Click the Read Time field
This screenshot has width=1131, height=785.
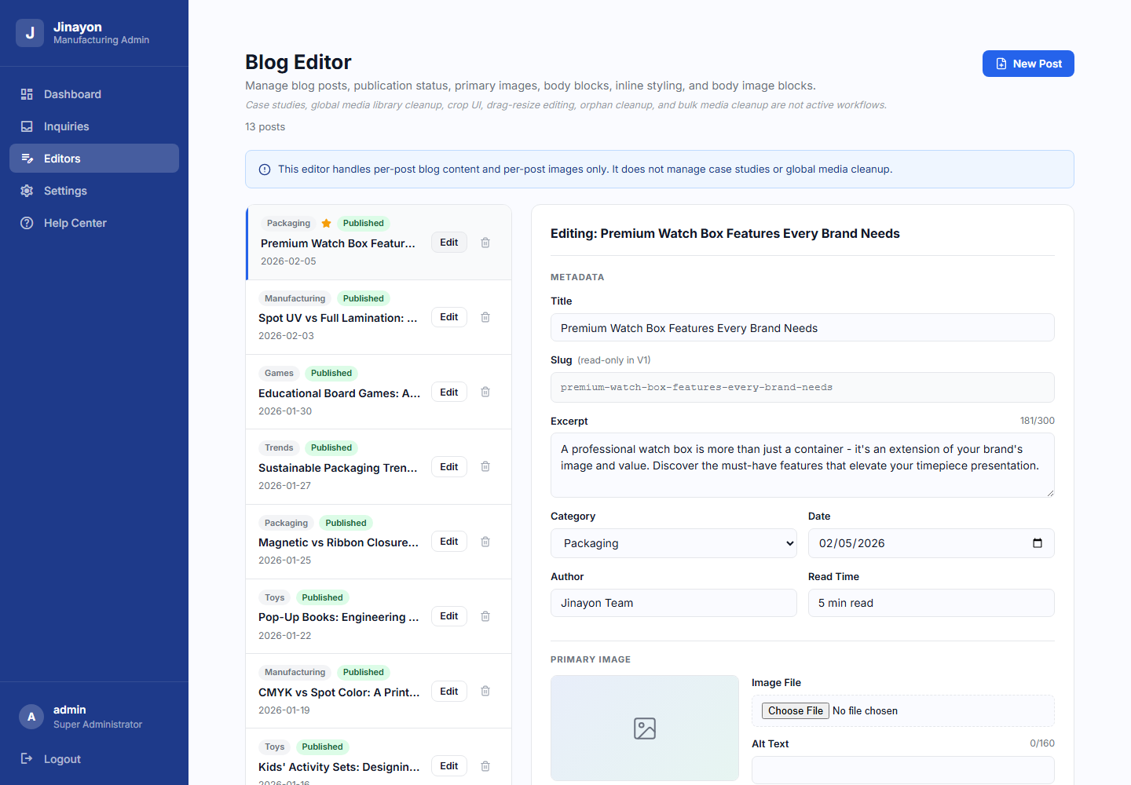932,603
